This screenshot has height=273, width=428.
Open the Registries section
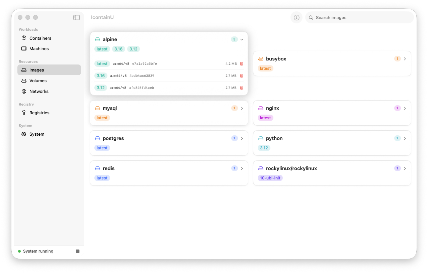[49, 113]
